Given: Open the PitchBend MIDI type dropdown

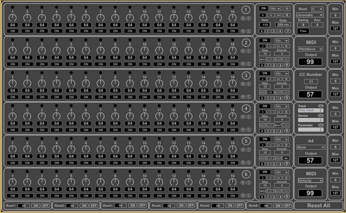Looking at the screenshot, I should 311,49.
